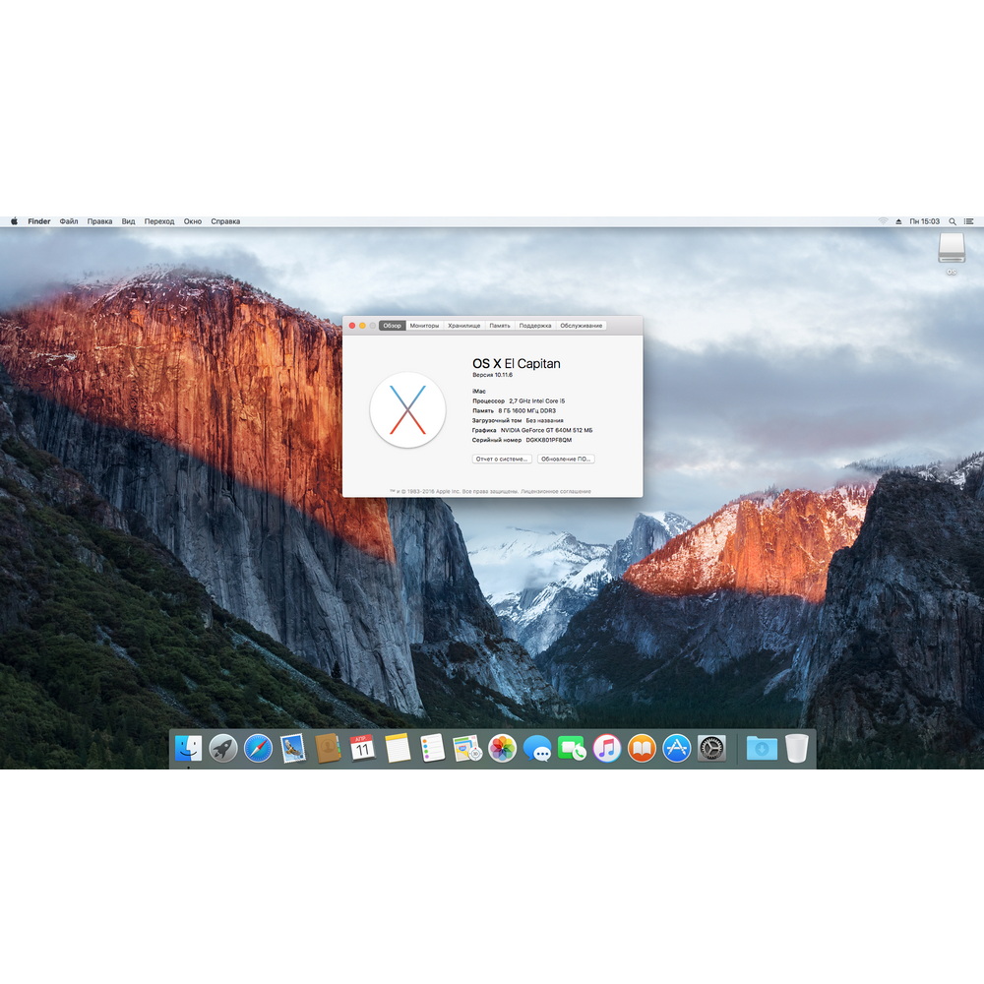984x984 pixels.
Task: Open Trash in the Dock
Action: (796, 748)
